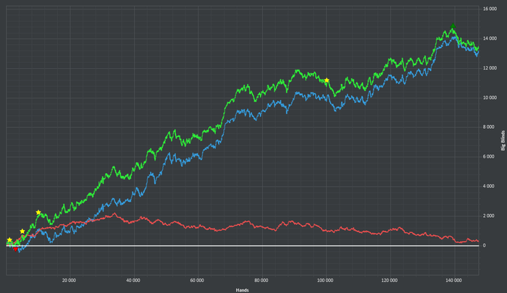This screenshot has width=507, height=293.
Task: Select the yellow star near 10 000 hands
Action: (x=38, y=212)
